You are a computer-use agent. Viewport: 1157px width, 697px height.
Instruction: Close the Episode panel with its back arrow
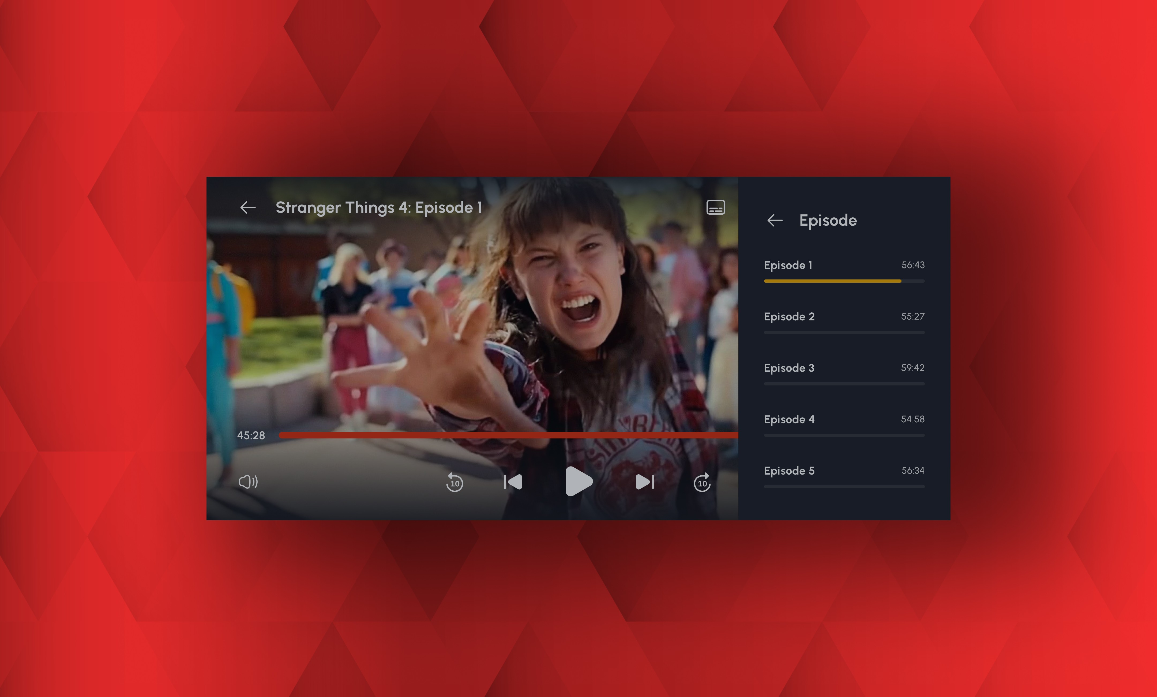[775, 220]
